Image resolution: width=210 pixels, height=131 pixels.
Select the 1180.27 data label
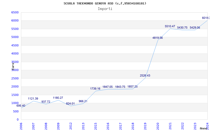tap(58, 98)
